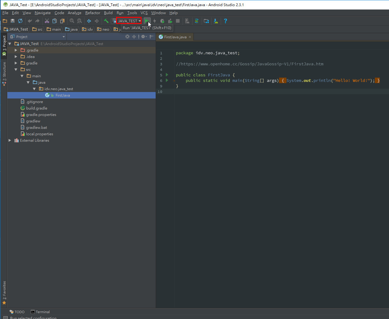Click the Sync Project with Gradle icon
This screenshot has width=389, height=319.
(x=197, y=21)
